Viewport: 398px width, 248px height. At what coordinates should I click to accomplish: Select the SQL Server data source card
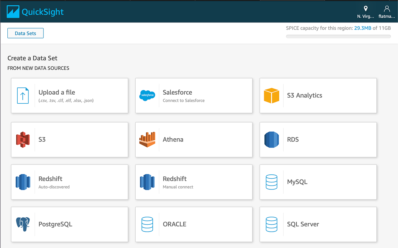[x=318, y=224]
